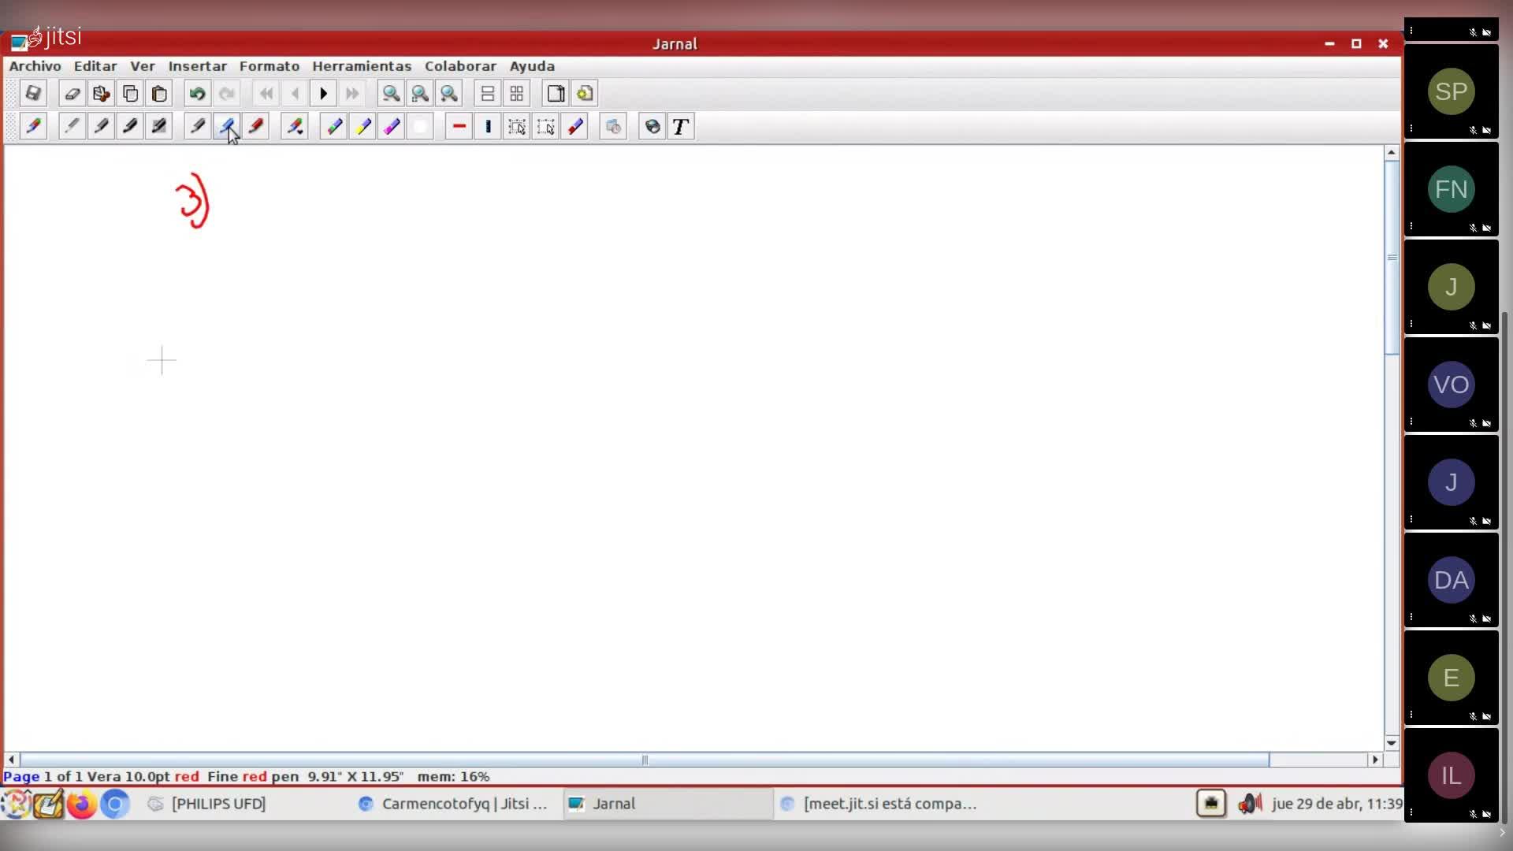
Task: Select the Eraser tool in top toolbar
Action: pyautogui.click(x=72, y=94)
